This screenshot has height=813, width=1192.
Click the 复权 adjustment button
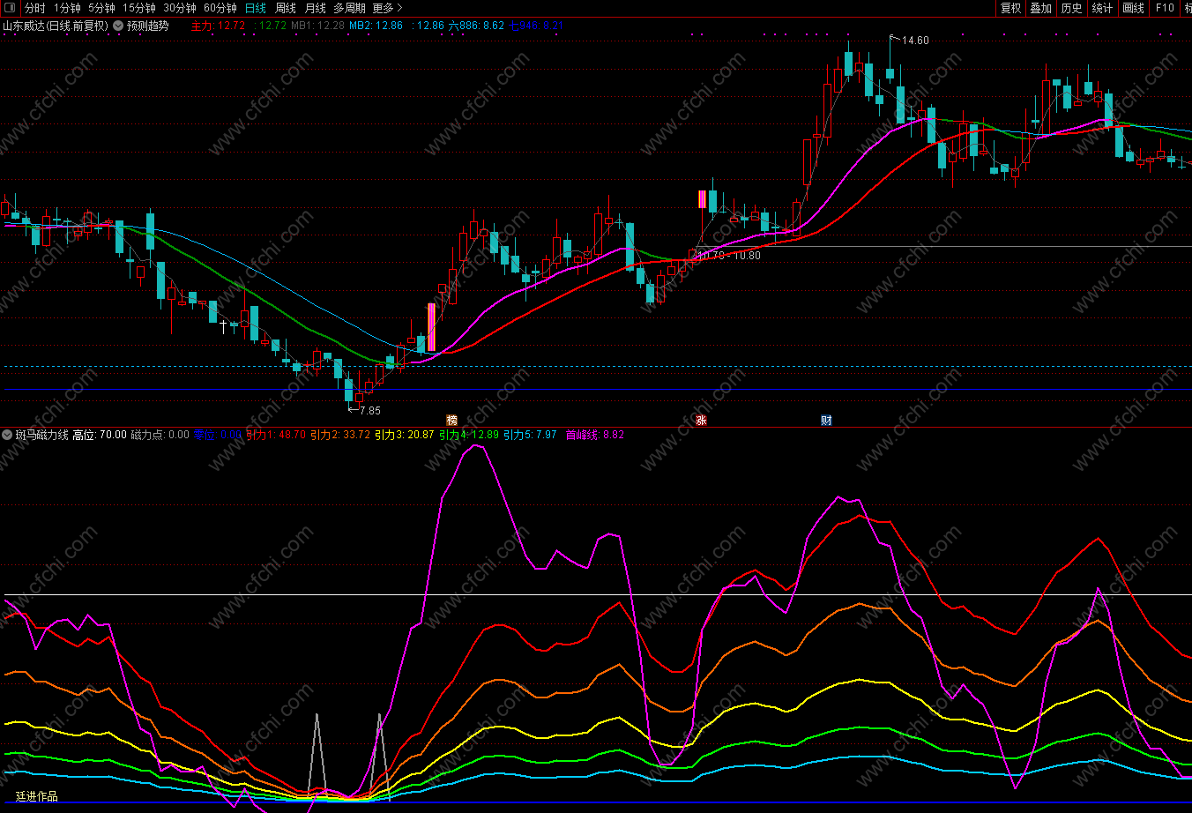tap(1010, 8)
